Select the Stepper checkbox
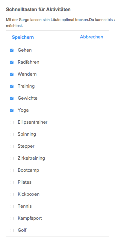 [12, 146]
